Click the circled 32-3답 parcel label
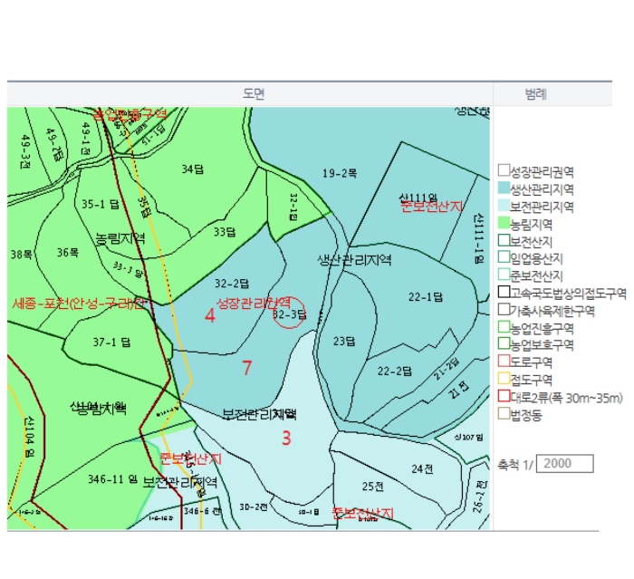634x579 pixels. (289, 314)
